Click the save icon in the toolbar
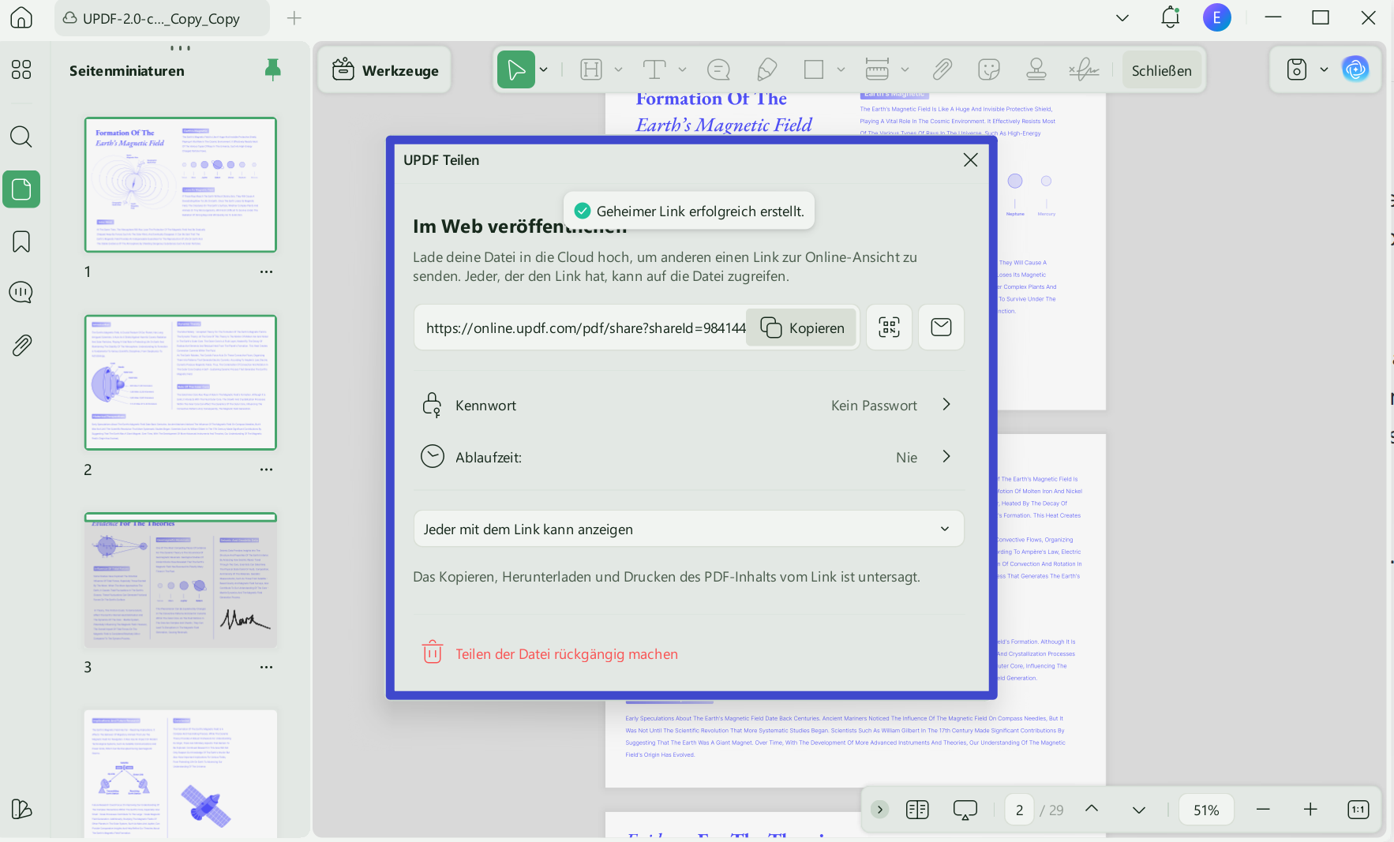Screen dimensions: 1394x842 tap(1297, 69)
